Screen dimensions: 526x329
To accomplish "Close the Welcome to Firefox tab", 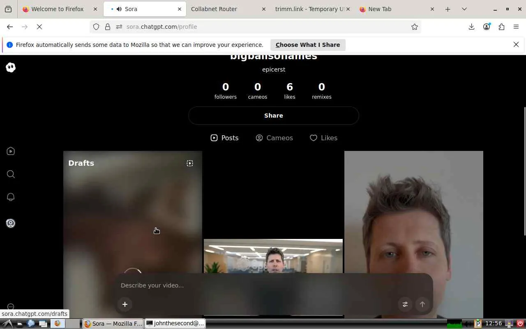I will (95, 9).
